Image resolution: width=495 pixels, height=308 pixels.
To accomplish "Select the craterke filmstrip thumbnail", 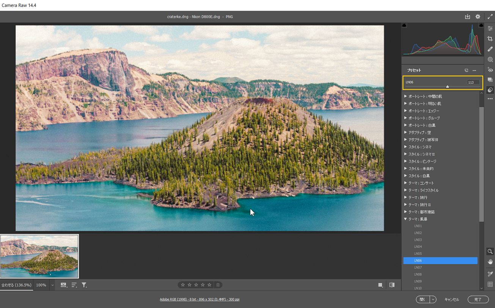I will click(x=39, y=256).
